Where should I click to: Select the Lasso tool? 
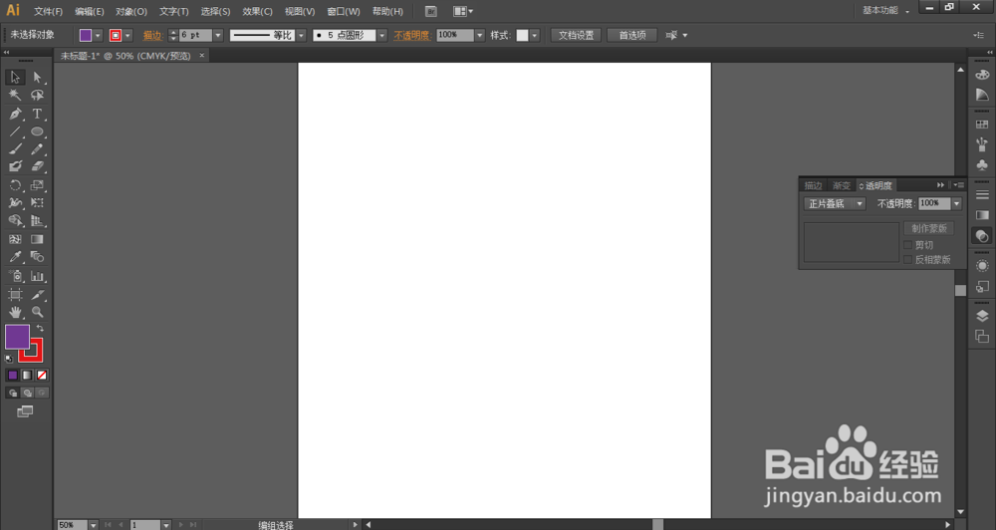(x=37, y=96)
